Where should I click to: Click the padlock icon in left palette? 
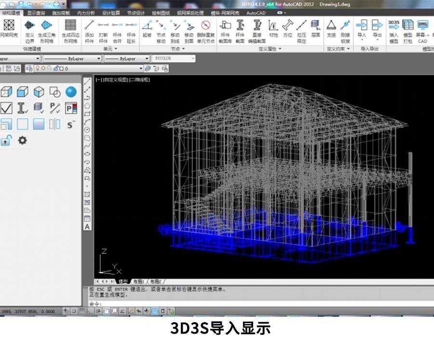coord(6,140)
